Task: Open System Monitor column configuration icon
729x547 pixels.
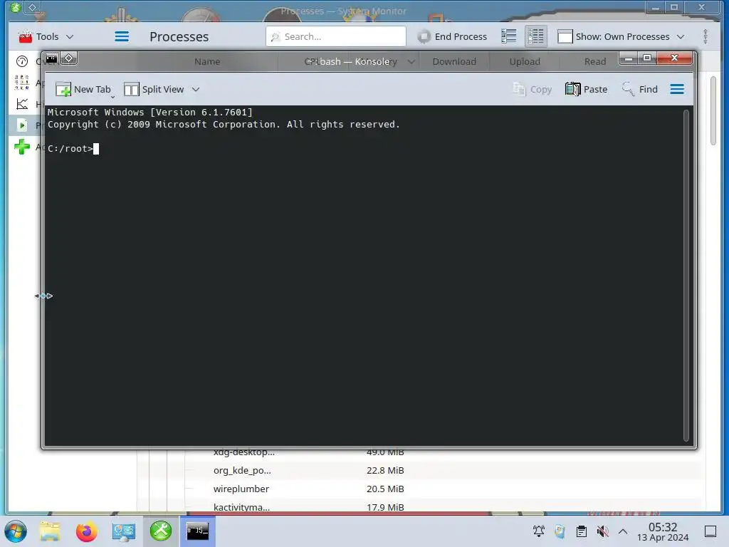Action: (x=706, y=36)
